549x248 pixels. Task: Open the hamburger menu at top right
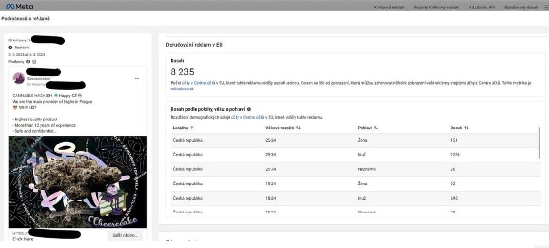[546, 7]
